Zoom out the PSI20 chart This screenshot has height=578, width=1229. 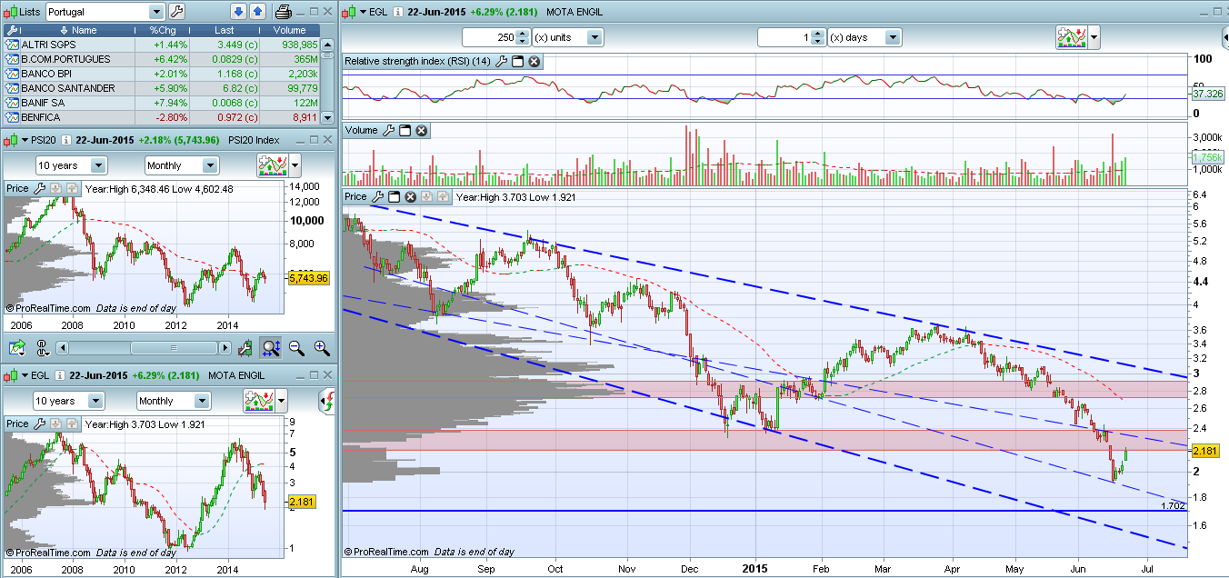tap(296, 347)
